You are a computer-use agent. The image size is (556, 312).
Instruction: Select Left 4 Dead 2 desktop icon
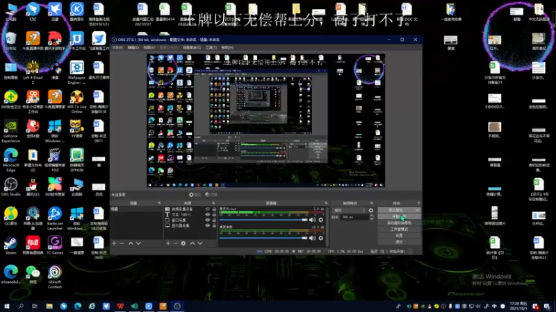pyautogui.click(x=33, y=73)
